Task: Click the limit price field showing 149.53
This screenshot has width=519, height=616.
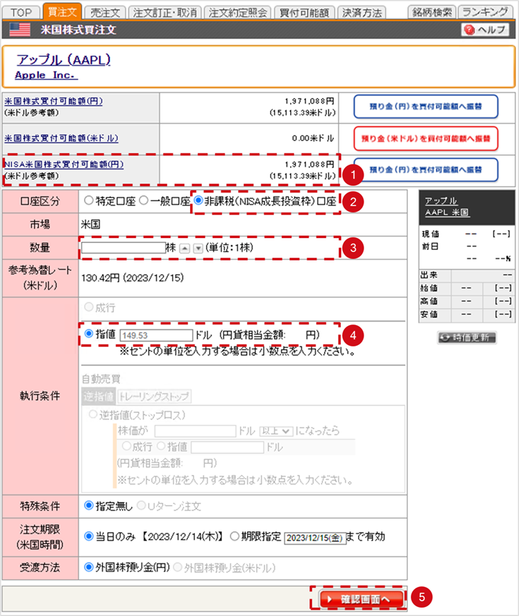Action: coord(156,335)
